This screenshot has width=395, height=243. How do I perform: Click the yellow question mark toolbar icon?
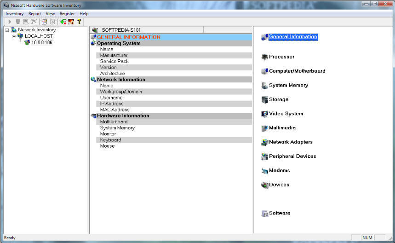(79, 22)
